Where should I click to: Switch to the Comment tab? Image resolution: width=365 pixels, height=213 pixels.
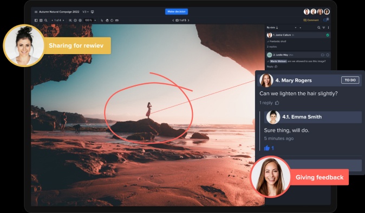tap(311, 20)
